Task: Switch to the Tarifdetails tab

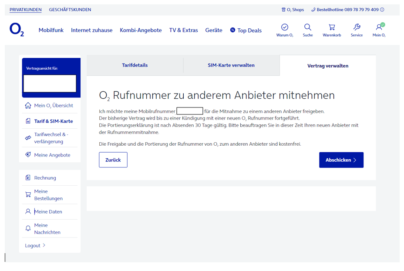Action: coord(135,65)
